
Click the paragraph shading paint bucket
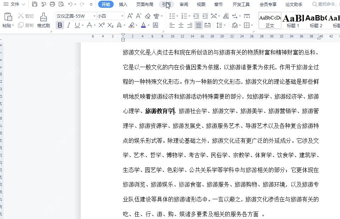click(234, 25)
